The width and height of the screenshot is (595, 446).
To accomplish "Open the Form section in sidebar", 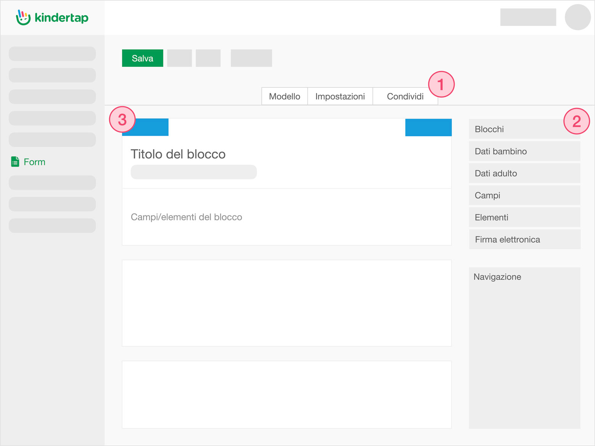I will pos(34,162).
